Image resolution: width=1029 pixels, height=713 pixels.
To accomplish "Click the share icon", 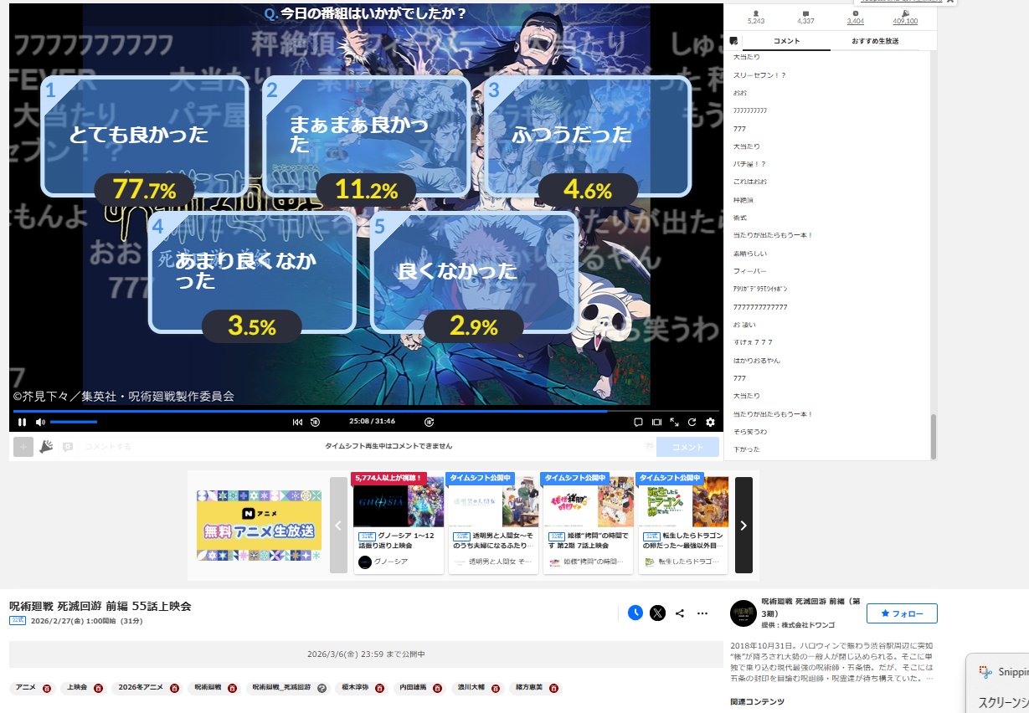I will point(680,613).
